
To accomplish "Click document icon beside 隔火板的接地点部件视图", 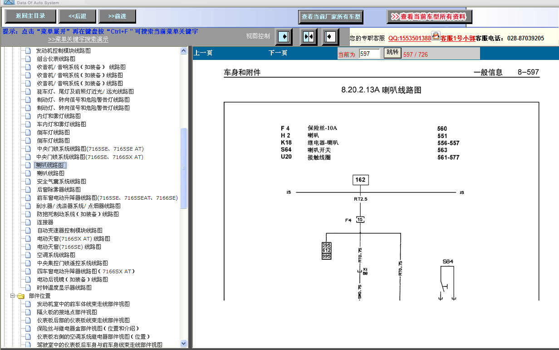I will pyautogui.click(x=28, y=312).
